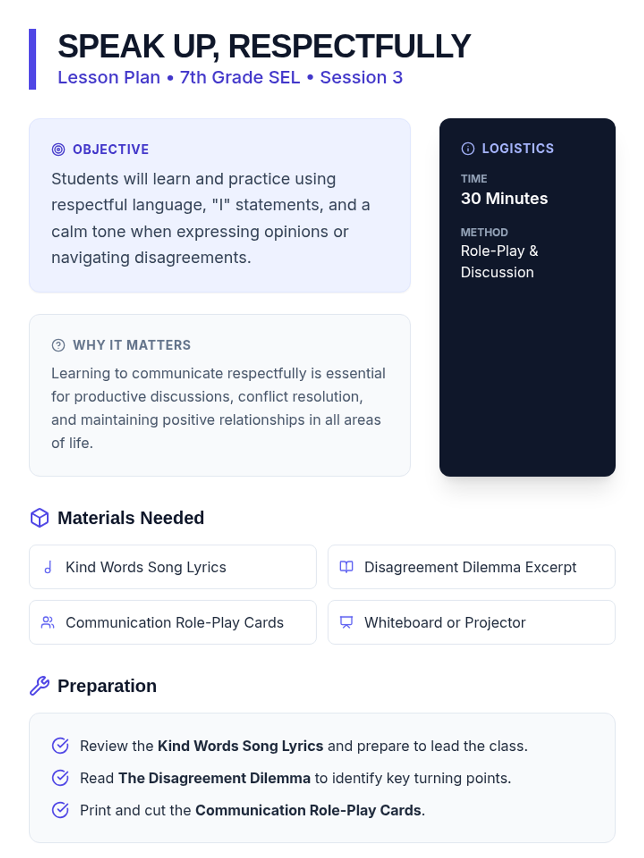Select Communication Role-Play Cards material card
This screenshot has width=644, height=858.
click(x=172, y=623)
